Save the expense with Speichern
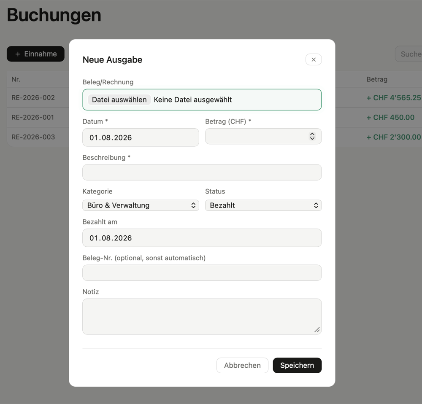 click(x=297, y=365)
